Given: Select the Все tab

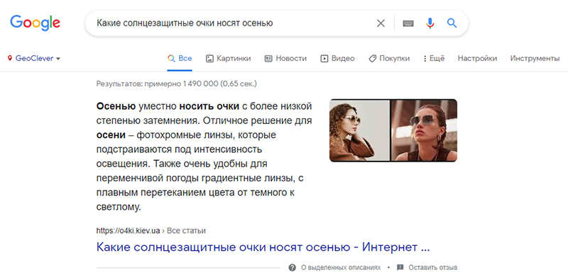Looking at the screenshot, I should 180,58.
